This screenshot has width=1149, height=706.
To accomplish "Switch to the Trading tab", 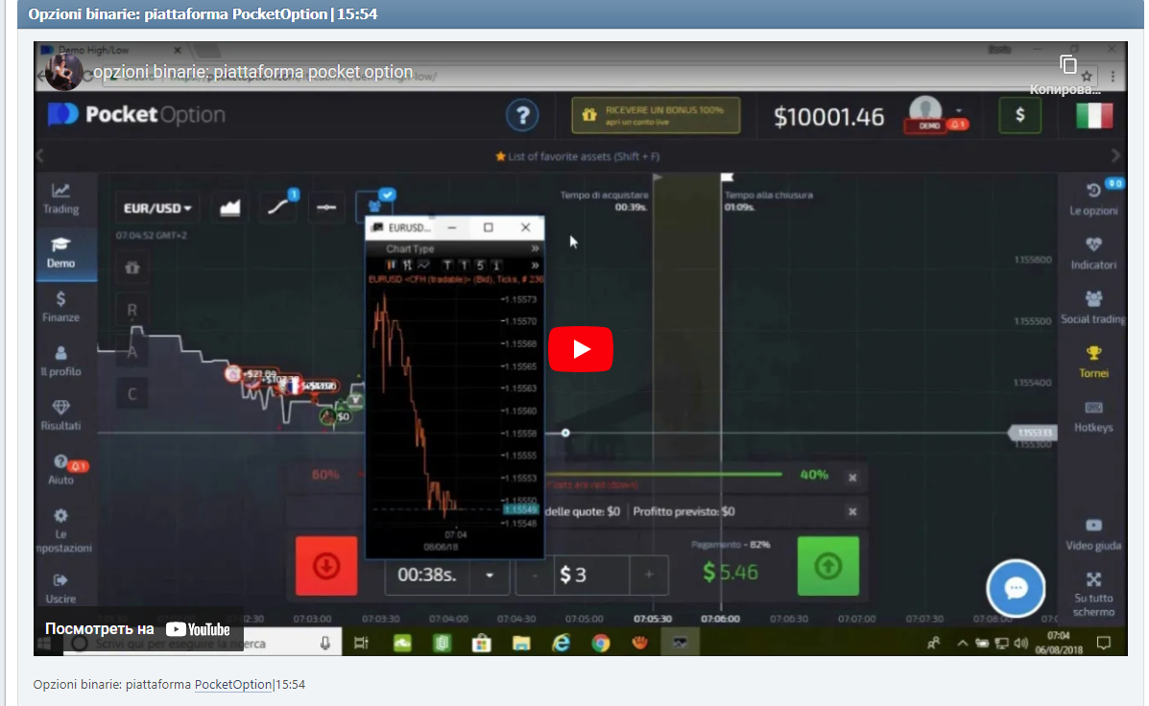I will (x=60, y=198).
